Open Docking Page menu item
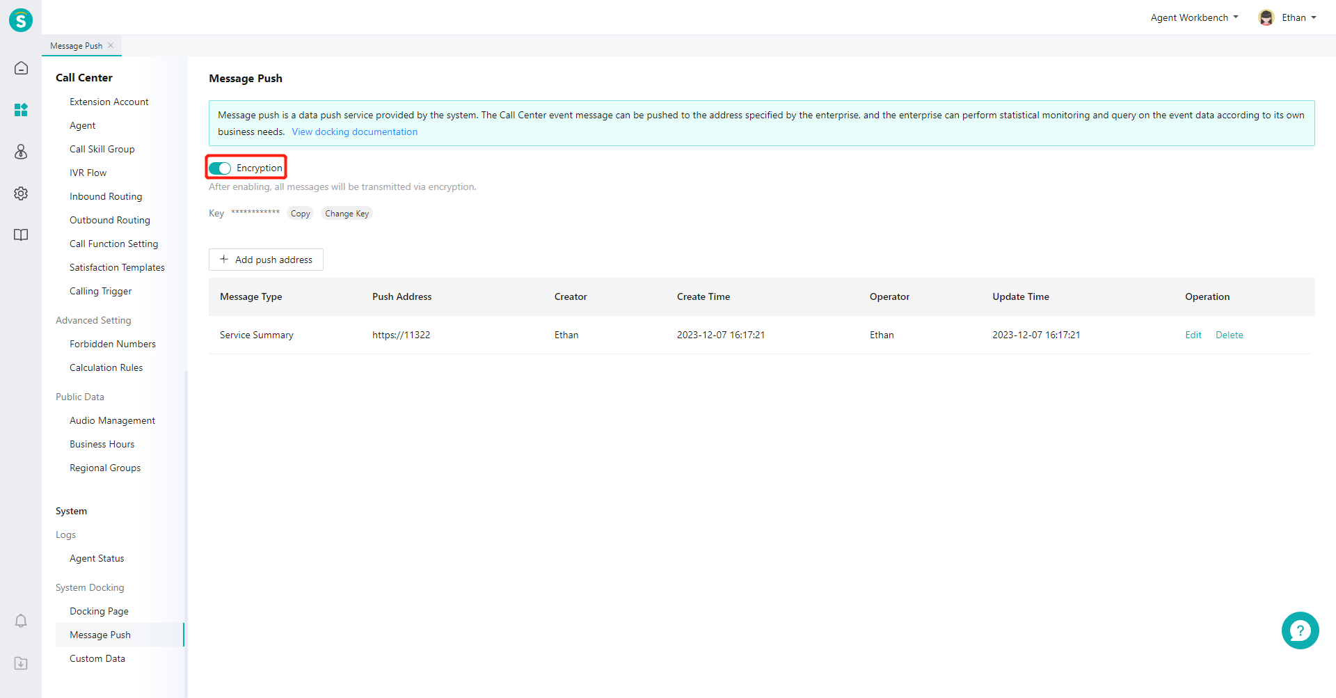The image size is (1336, 698). (x=99, y=611)
